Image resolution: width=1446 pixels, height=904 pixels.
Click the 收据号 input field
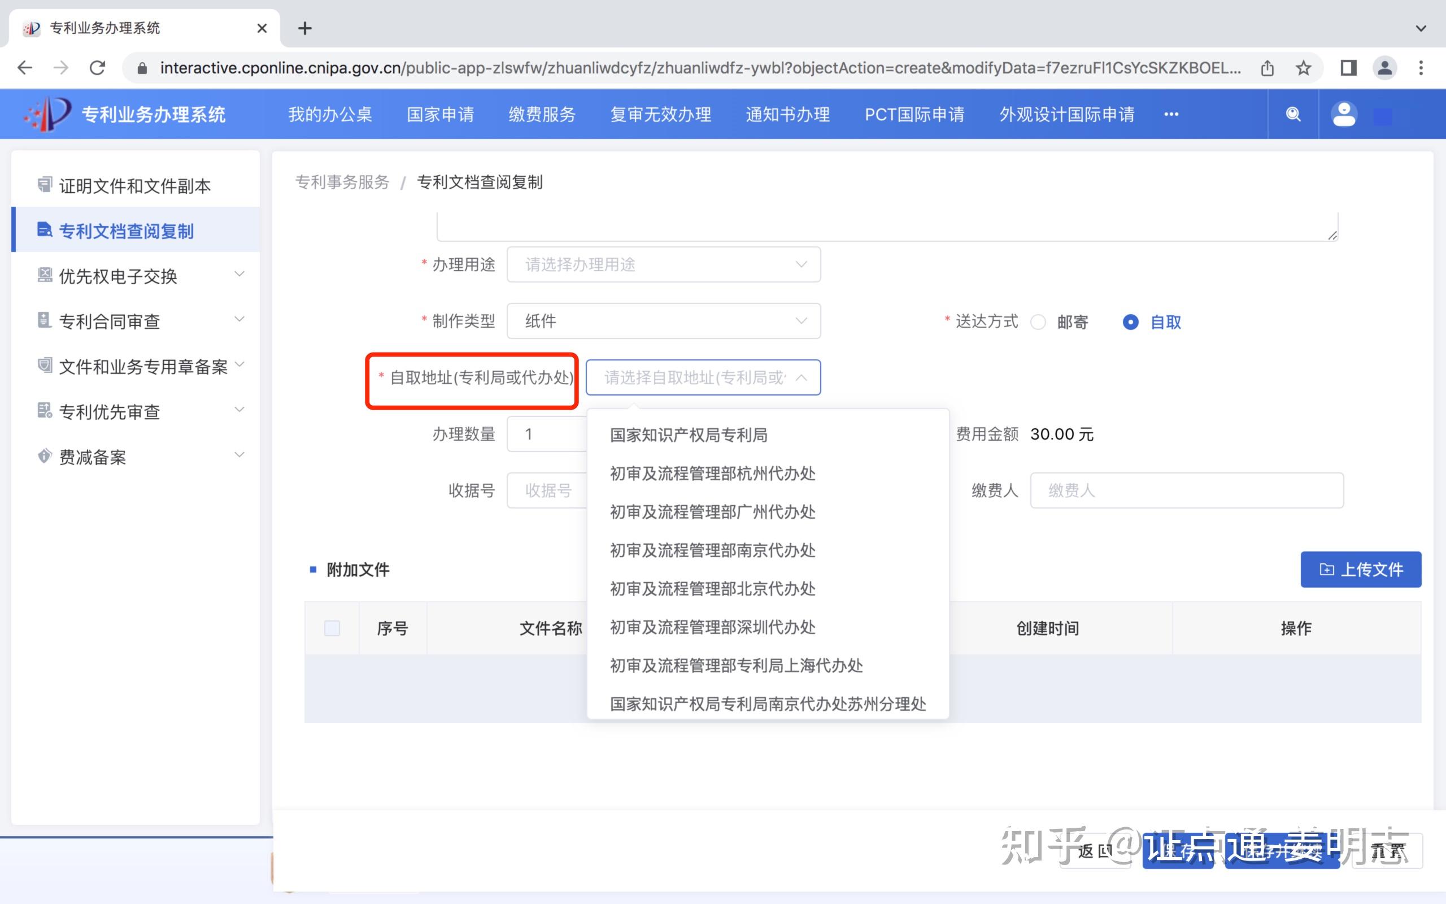pos(547,490)
